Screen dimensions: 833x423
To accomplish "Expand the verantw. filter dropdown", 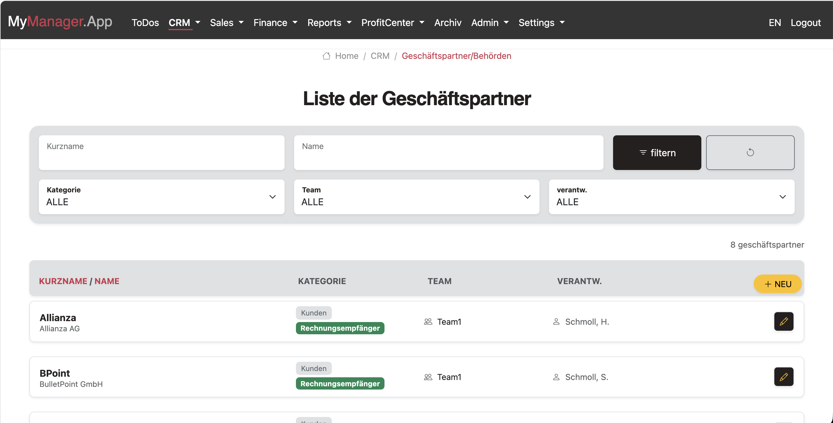I will (x=671, y=197).
